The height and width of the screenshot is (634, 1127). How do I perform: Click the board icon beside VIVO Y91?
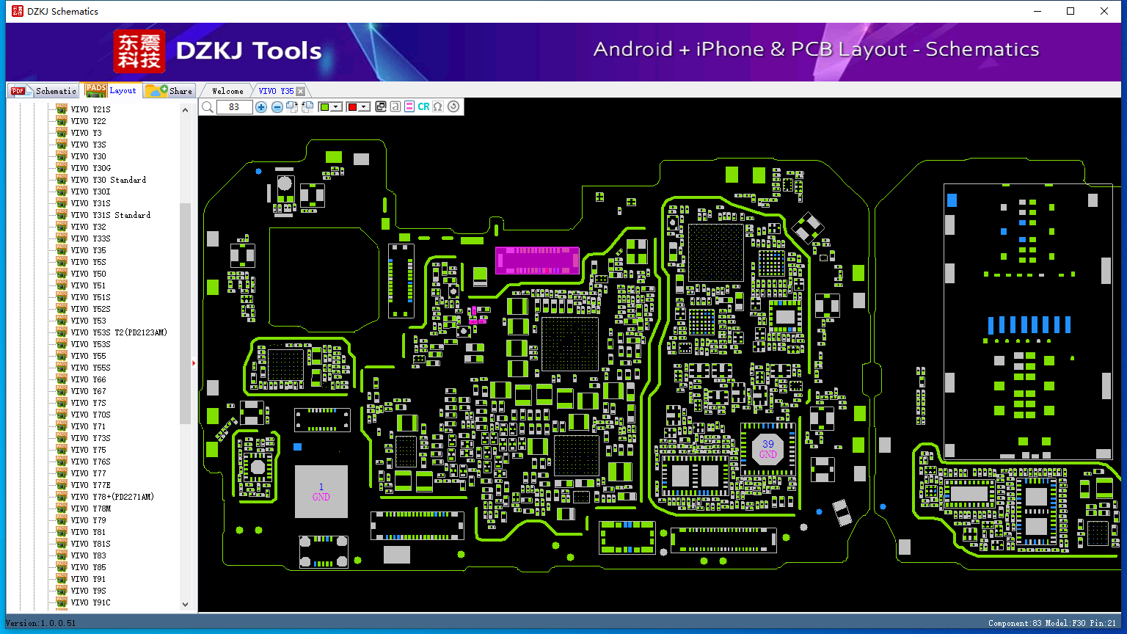click(62, 579)
